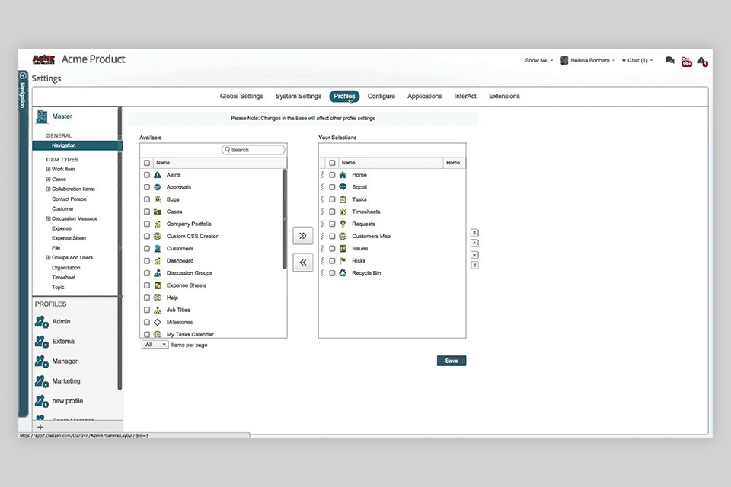Expand the Groups And Users tree node

coord(48,257)
